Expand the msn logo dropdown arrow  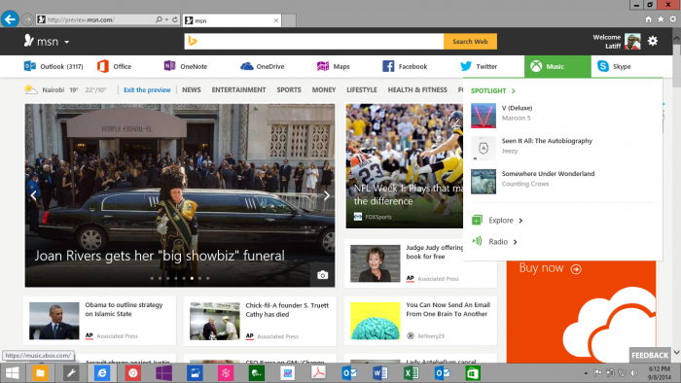click(x=67, y=42)
